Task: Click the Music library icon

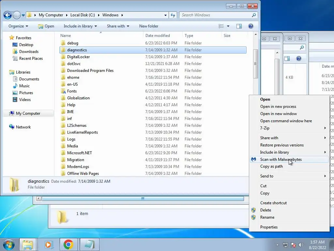Action: 15,86
